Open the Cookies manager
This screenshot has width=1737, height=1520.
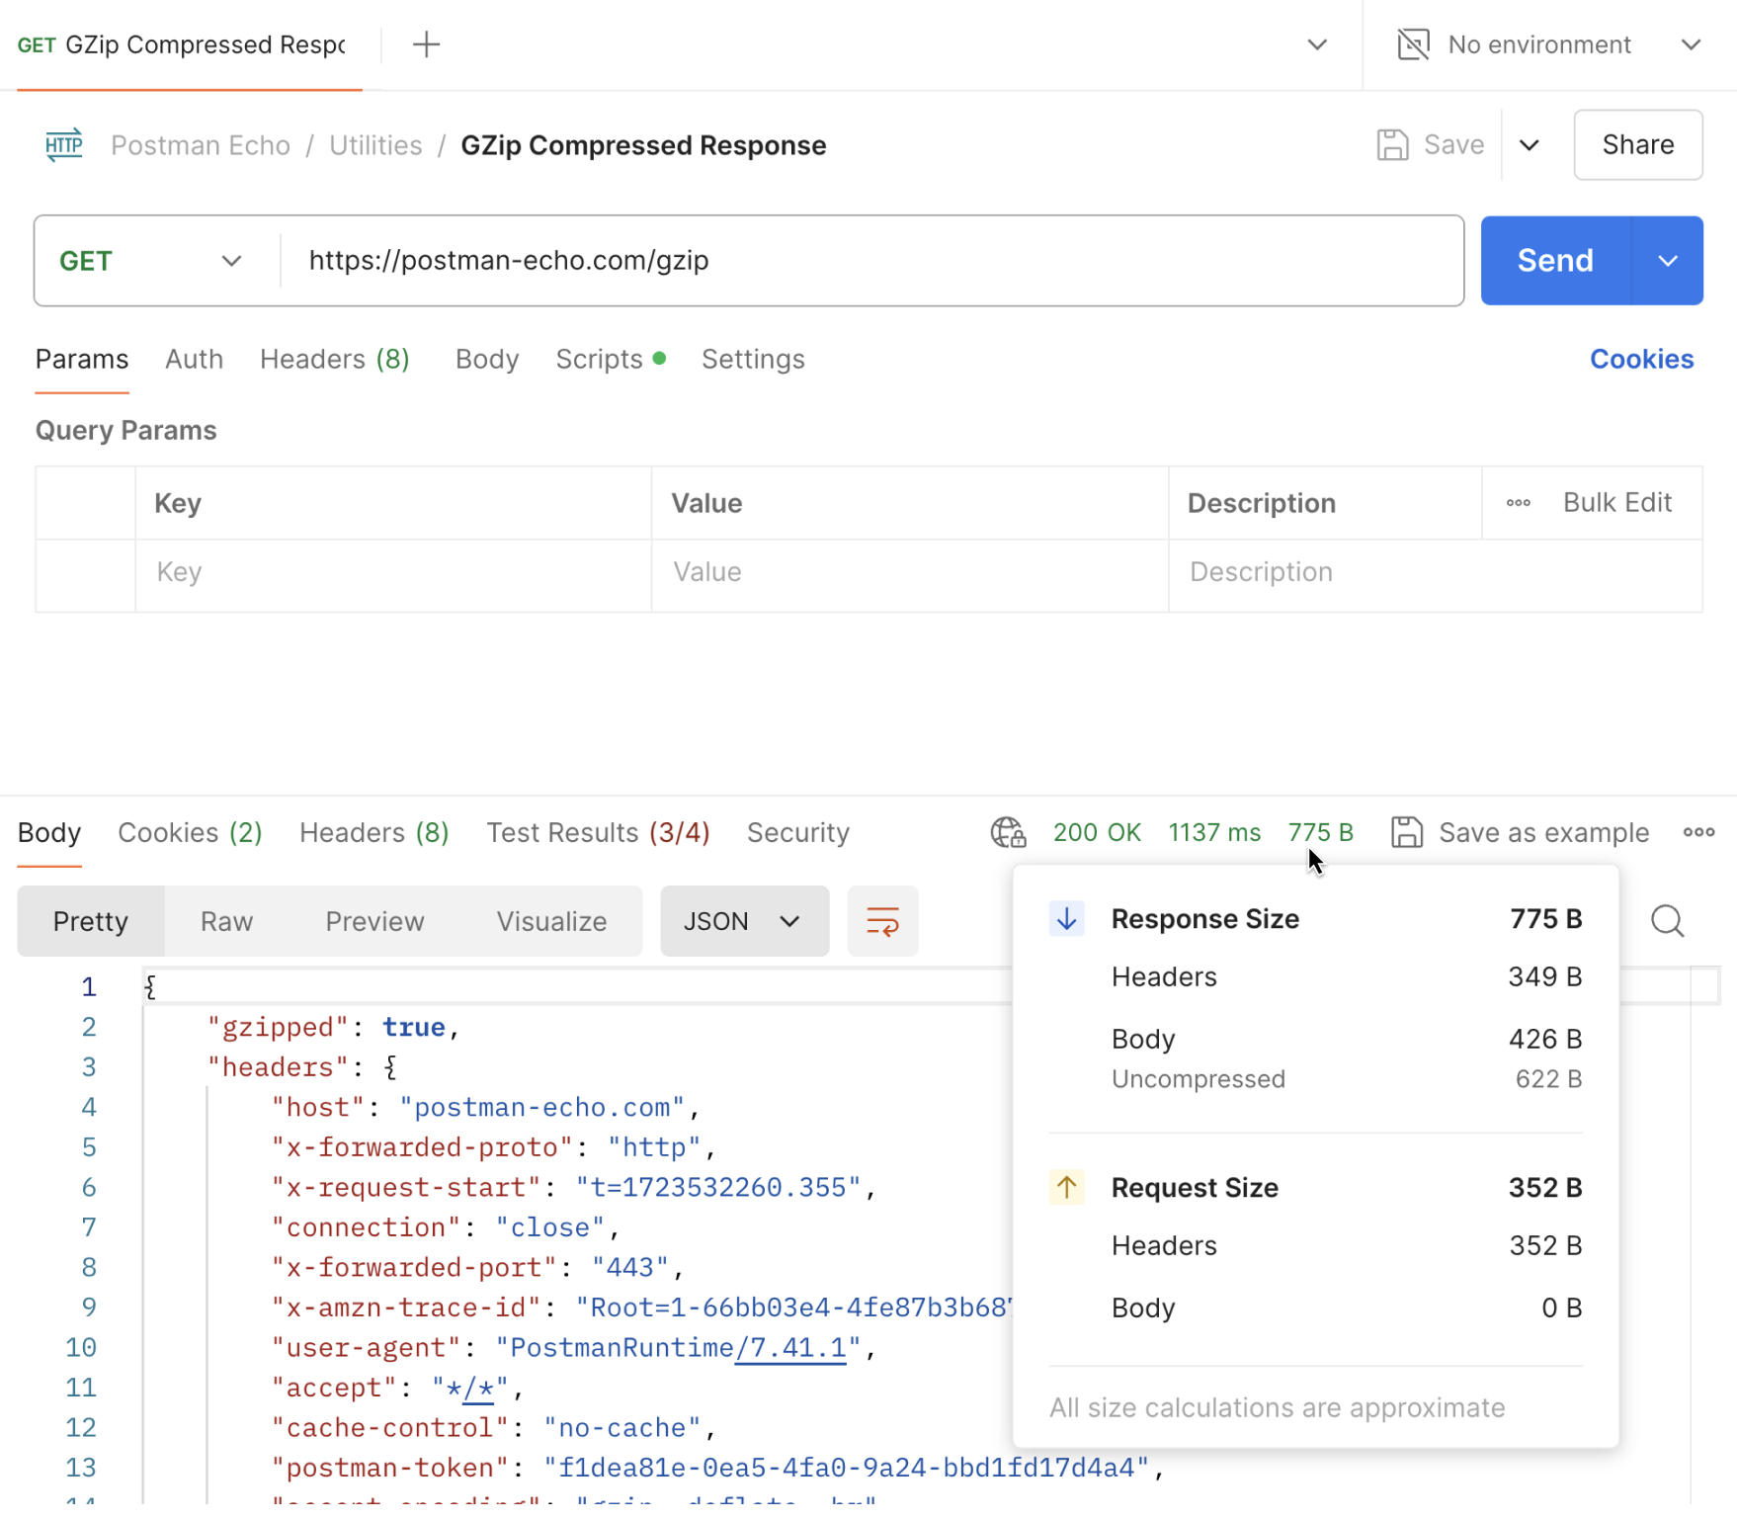(1641, 359)
